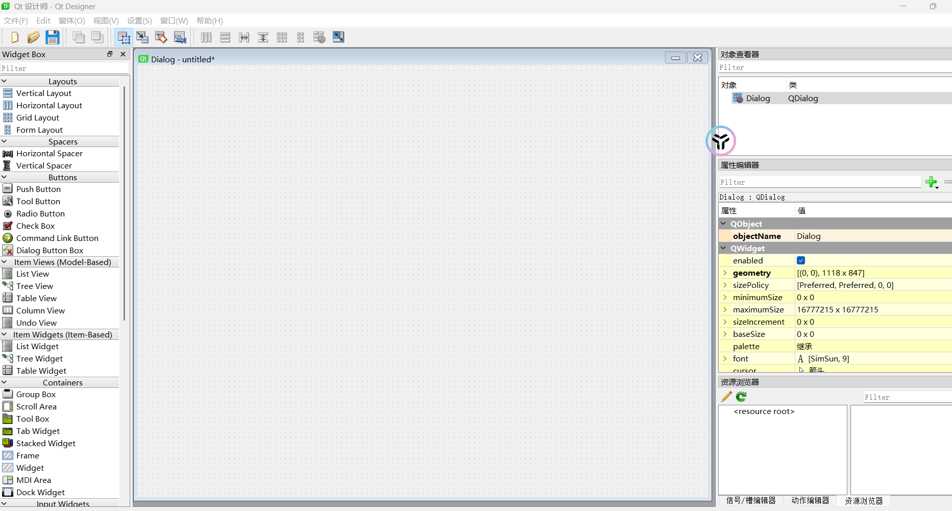Open the 文件(F) menu

[x=16, y=21]
